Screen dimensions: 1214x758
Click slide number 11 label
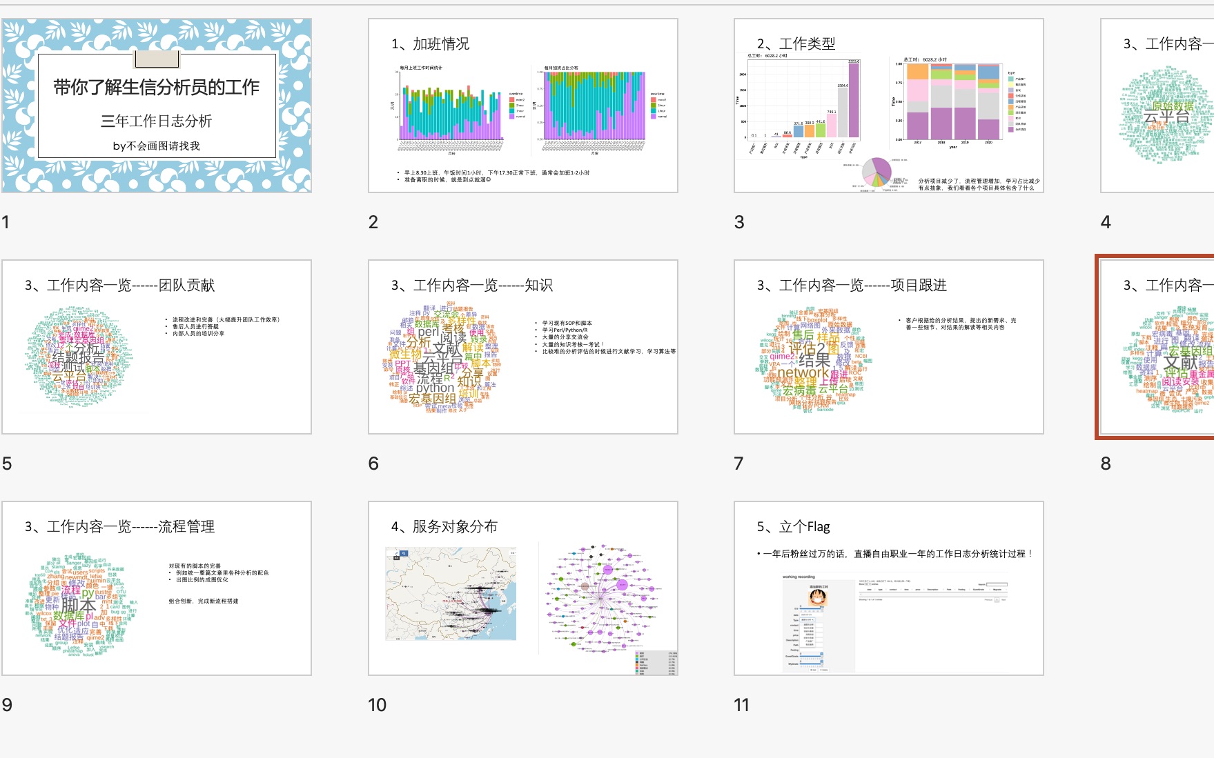[741, 705]
